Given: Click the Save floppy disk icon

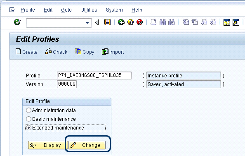Looking at the screenshot, I should pyautogui.click(x=107, y=22).
